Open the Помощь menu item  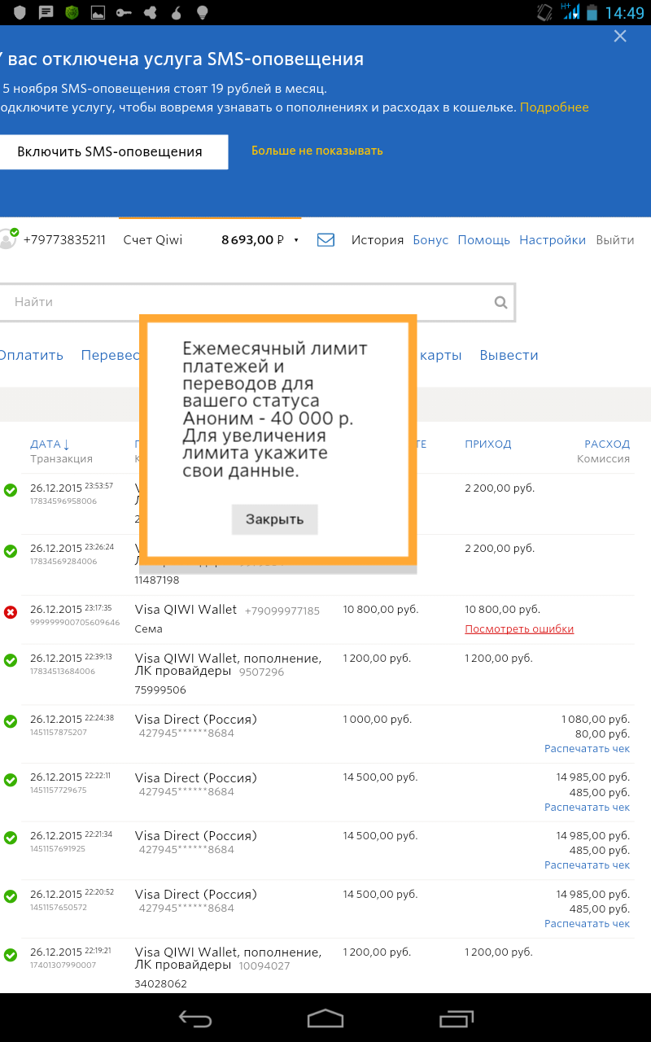(x=483, y=240)
